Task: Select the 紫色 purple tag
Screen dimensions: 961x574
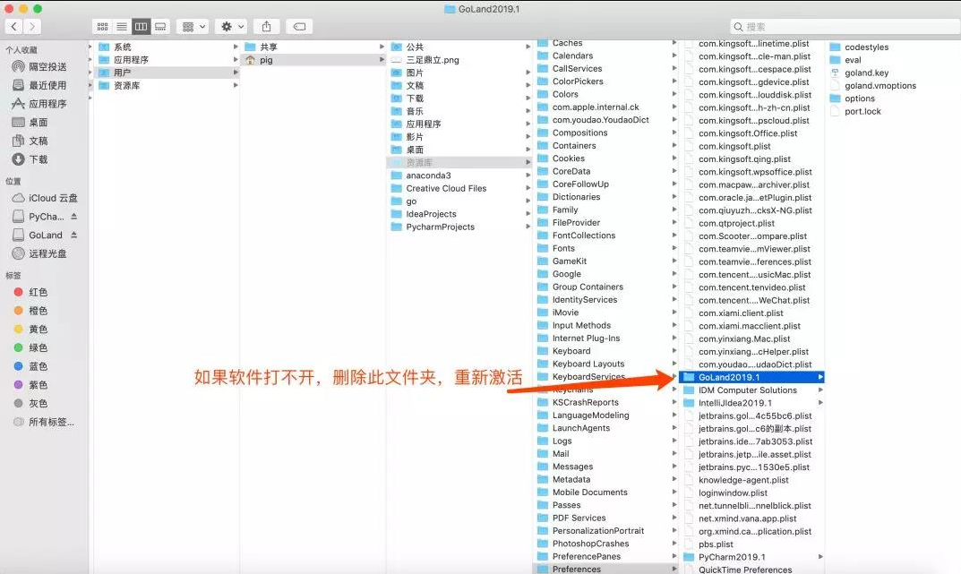Action: pos(30,385)
